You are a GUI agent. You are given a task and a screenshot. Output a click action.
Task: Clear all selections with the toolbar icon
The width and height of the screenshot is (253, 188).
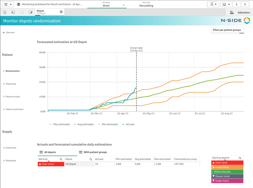coord(31,12)
